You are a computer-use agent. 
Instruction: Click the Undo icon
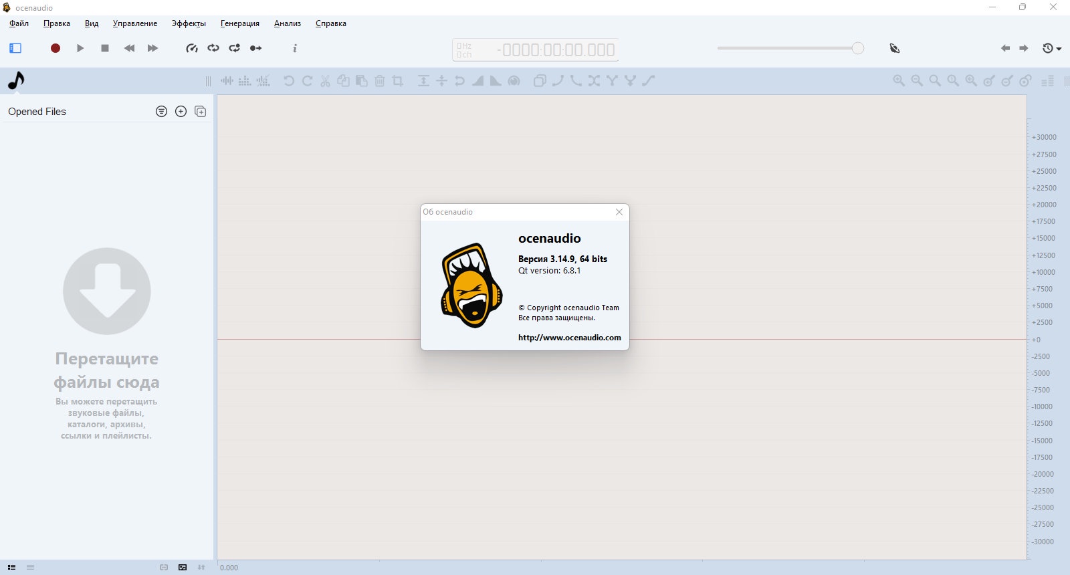(289, 81)
